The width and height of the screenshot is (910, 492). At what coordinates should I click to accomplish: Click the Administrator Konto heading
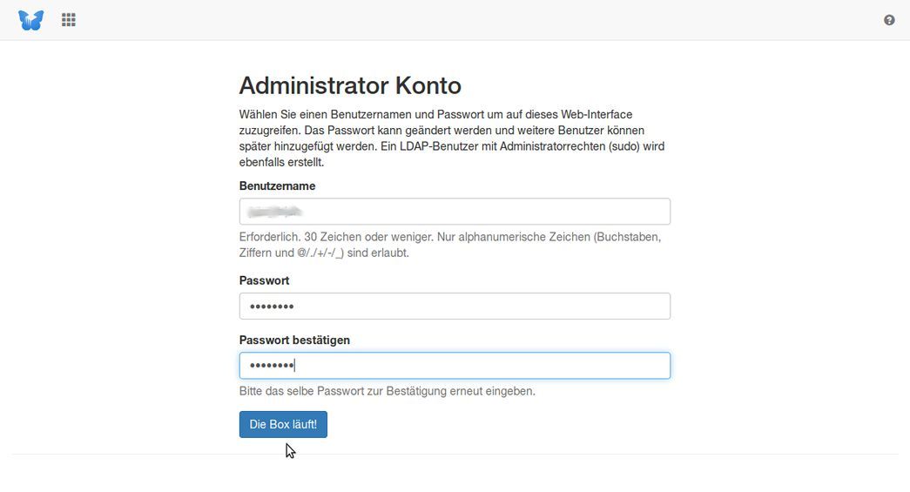click(350, 85)
